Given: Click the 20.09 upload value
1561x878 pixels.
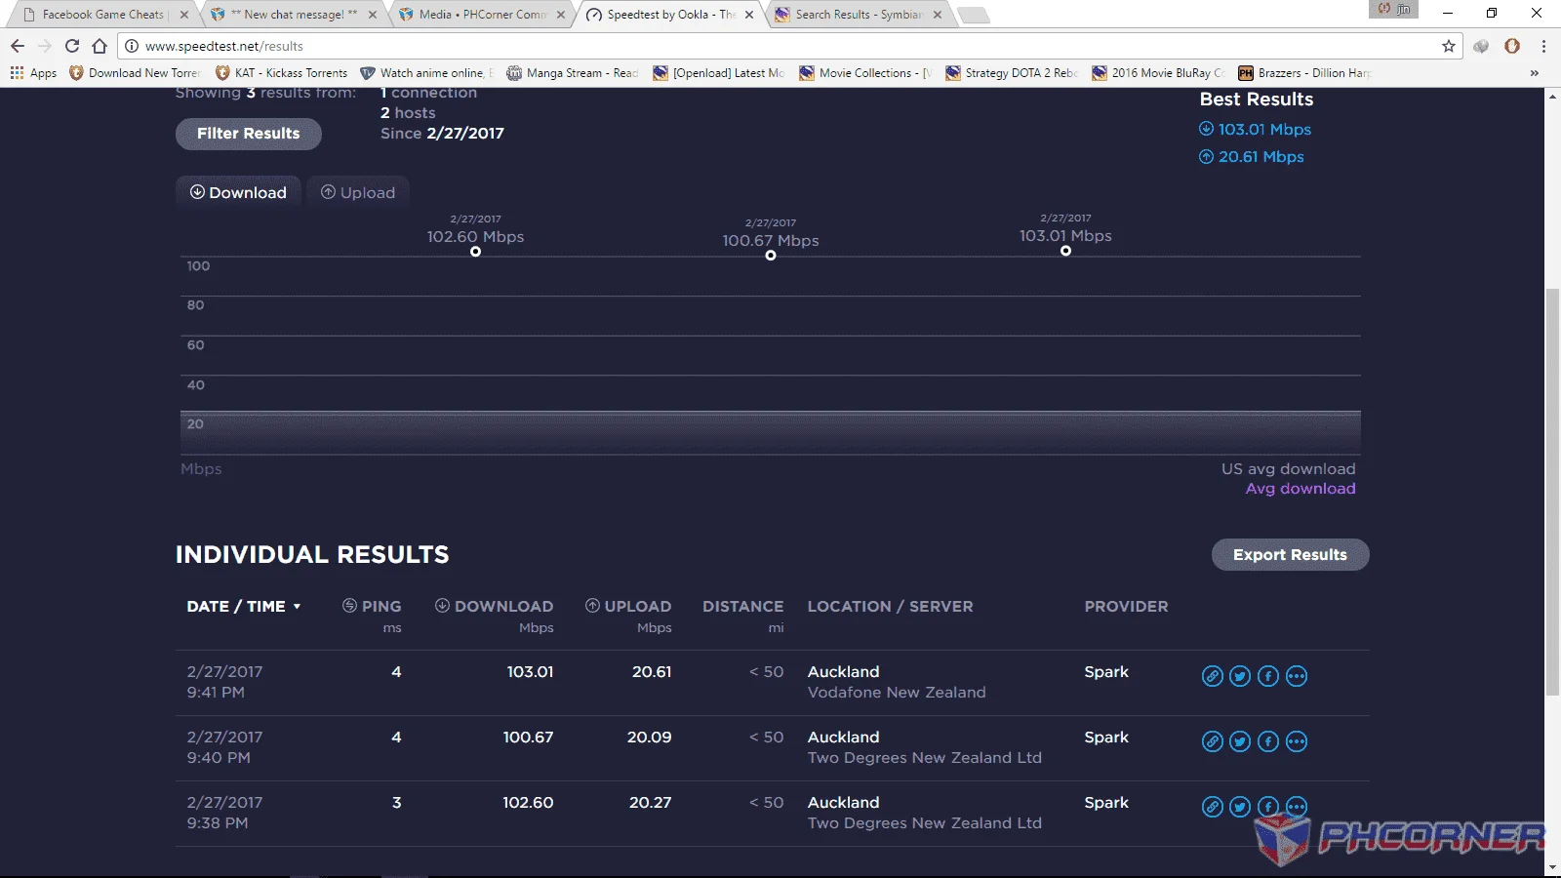Looking at the screenshot, I should (x=649, y=738).
